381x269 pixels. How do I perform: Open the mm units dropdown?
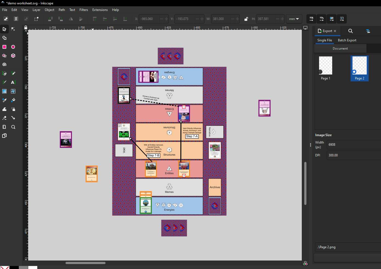(x=294, y=19)
